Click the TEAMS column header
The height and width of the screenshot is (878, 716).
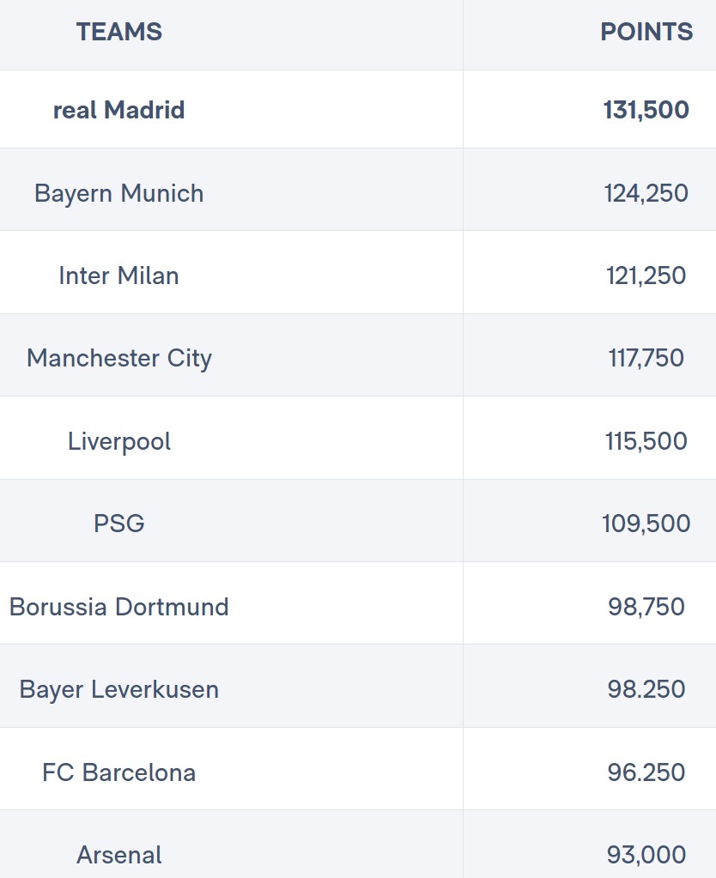[119, 32]
